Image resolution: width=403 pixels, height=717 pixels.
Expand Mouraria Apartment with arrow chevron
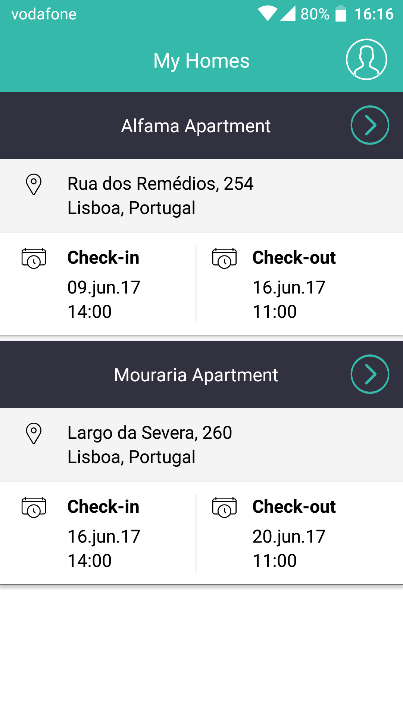(369, 374)
